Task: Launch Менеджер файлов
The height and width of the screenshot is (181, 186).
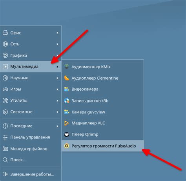Action: [x=31, y=149]
